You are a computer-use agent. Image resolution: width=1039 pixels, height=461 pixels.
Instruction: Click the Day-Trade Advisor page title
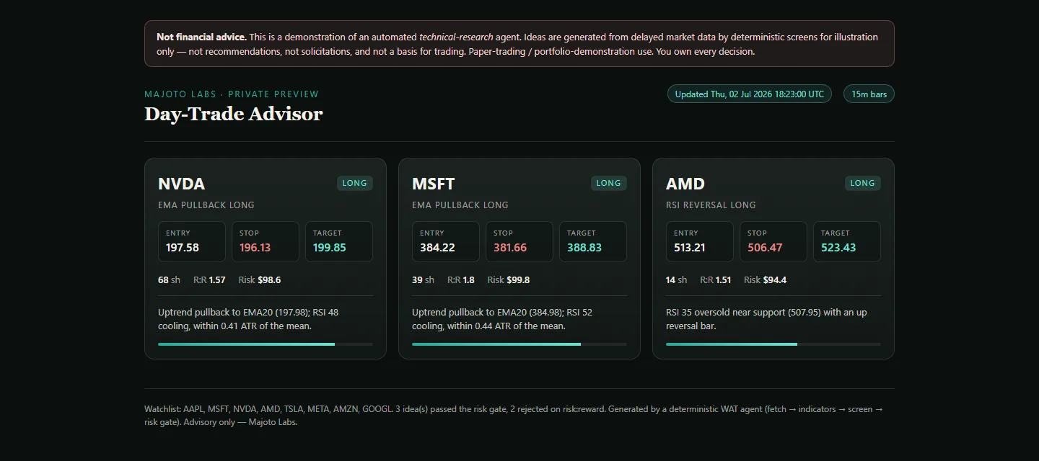(x=233, y=114)
